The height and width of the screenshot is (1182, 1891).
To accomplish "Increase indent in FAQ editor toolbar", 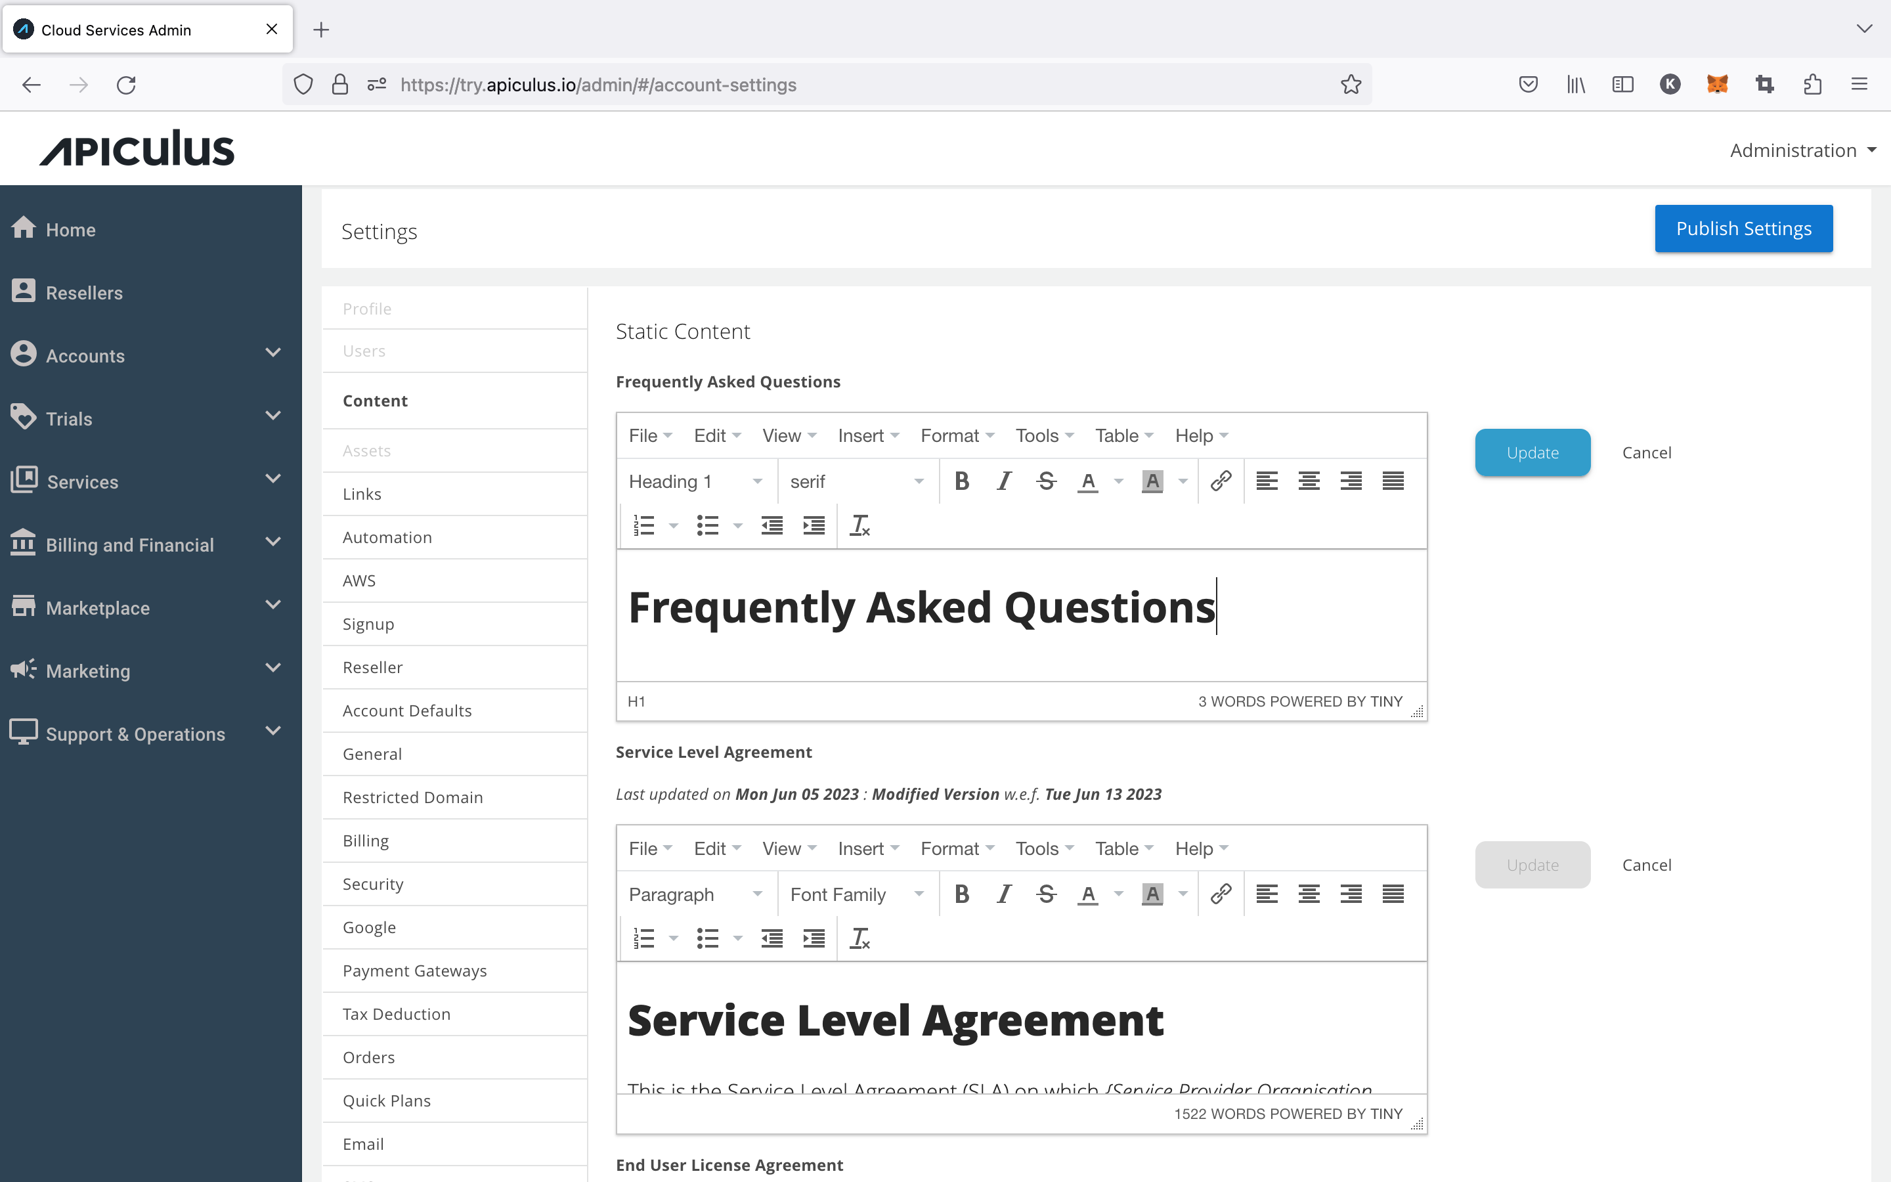I will pos(814,525).
